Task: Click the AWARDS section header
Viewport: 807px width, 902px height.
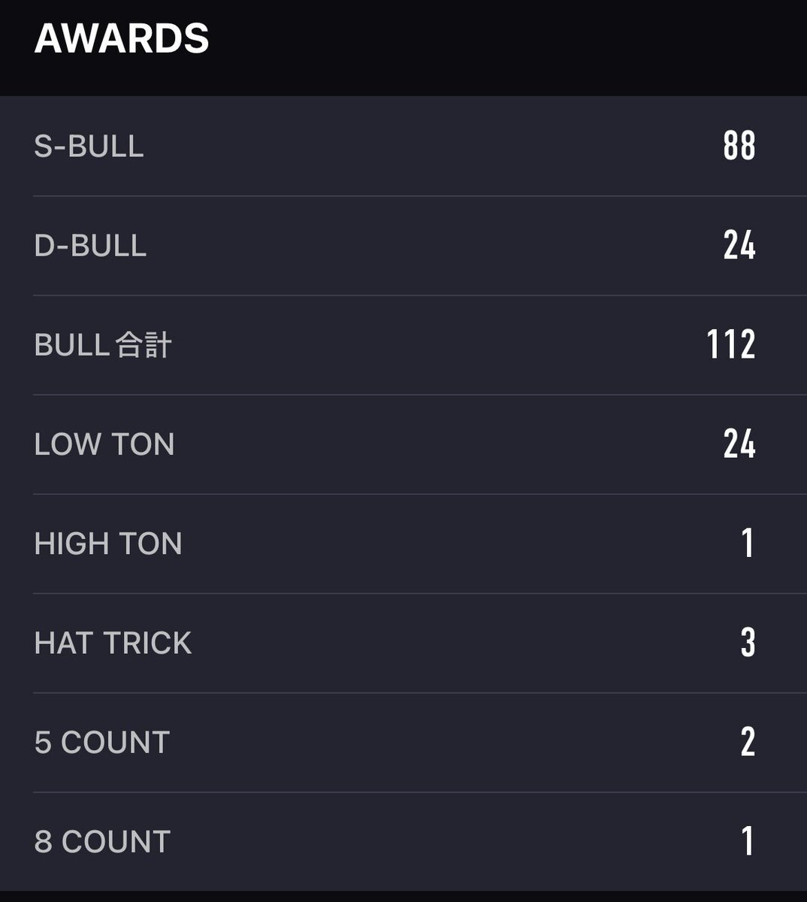Action: (122, 38)
